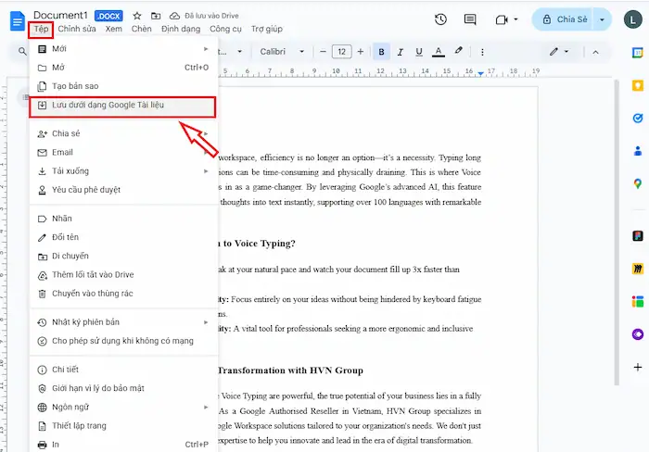Expand the Chia sẻ button dropdown arrow
The width and height of the screenshot is (649, 452).
click(x=604, y=20)
